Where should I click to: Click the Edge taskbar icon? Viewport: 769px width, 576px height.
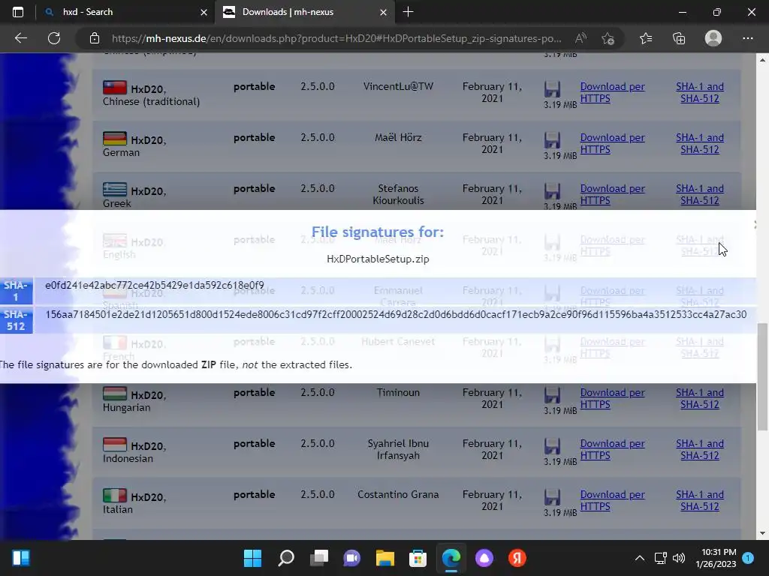point(451,558)
